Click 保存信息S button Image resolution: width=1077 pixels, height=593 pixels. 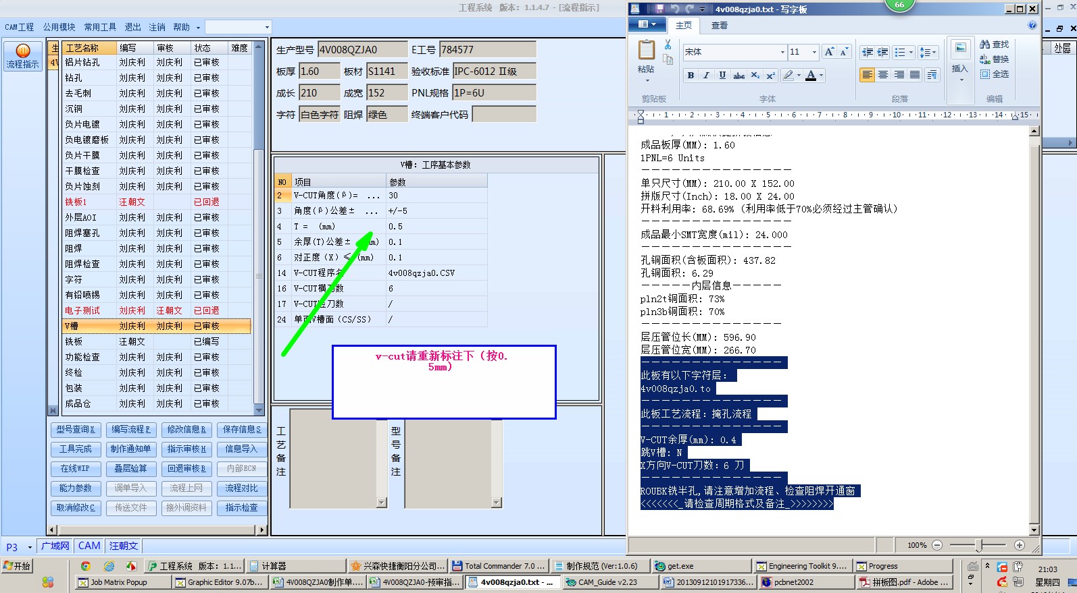(242, 429)
